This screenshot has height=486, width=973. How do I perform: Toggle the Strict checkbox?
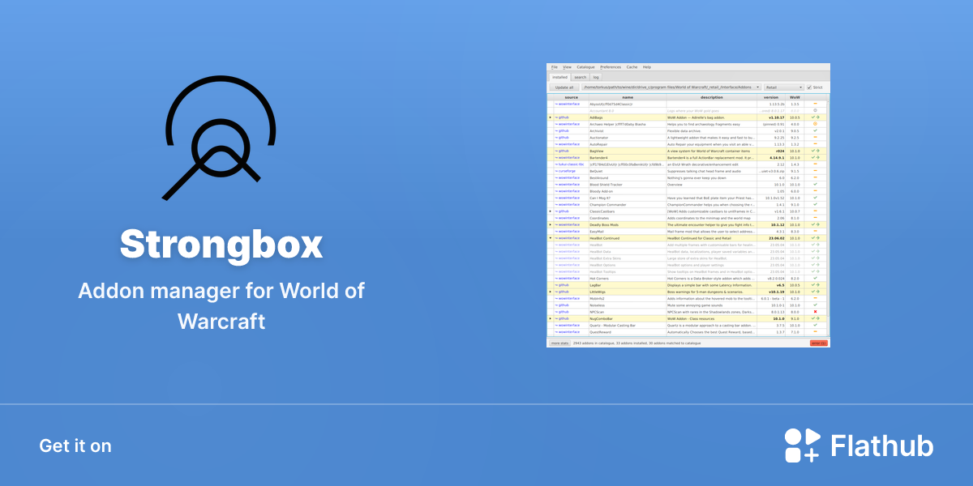pyautogui.click(x=809, y=87)
